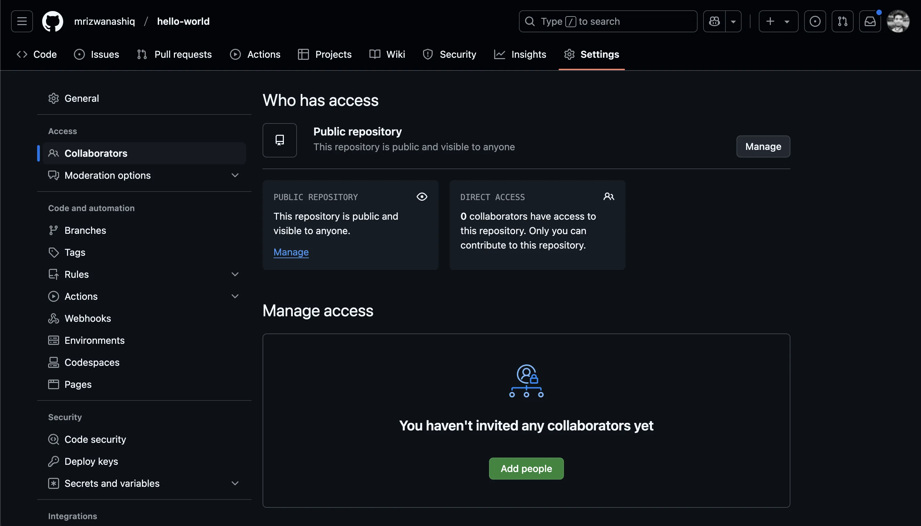The image size is (921, 526).
Task: Expand the Secrets and variables chevron
Action: pos(235,483)
